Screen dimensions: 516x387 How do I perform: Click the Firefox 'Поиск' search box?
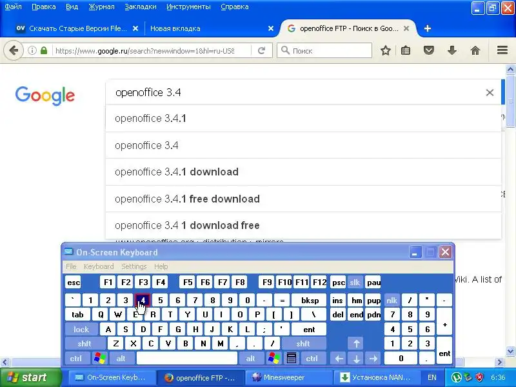324,50
